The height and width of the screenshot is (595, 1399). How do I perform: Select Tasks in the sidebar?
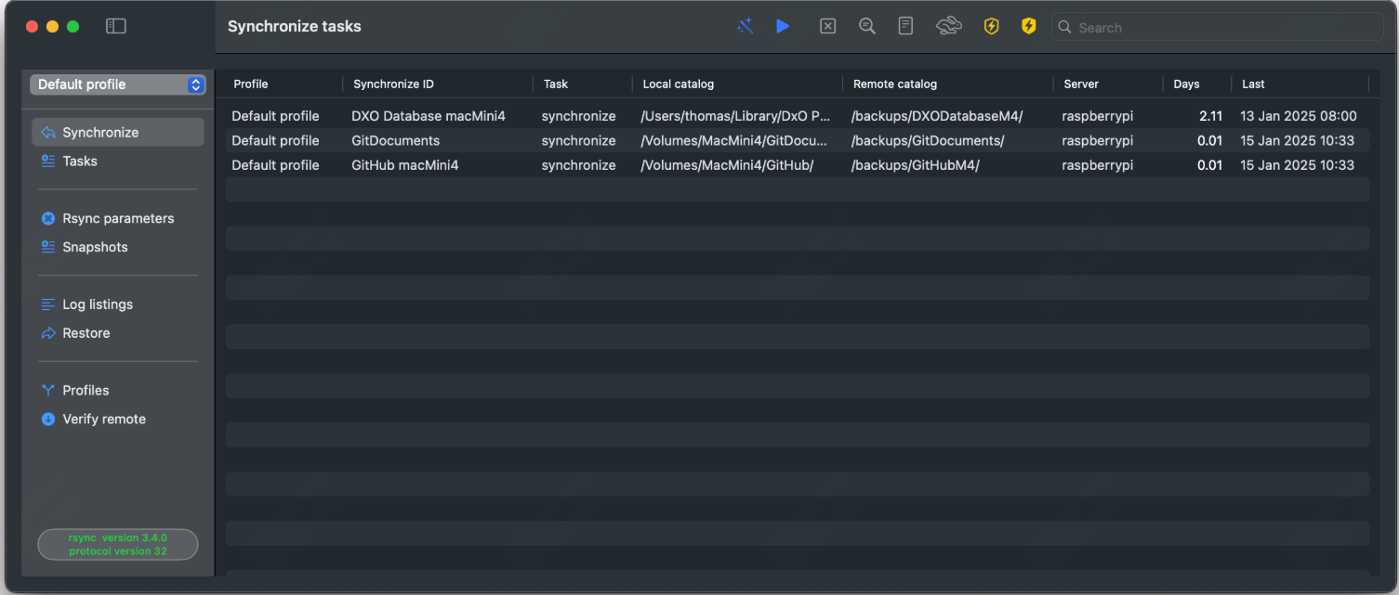[x=80, y=162]
